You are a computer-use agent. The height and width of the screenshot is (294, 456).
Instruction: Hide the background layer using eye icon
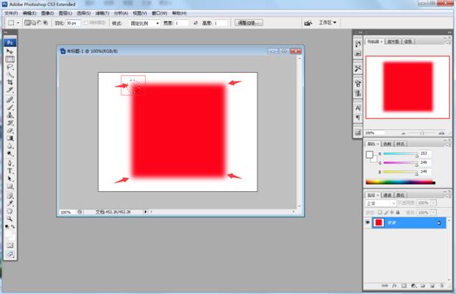click(x=368, y=222)
